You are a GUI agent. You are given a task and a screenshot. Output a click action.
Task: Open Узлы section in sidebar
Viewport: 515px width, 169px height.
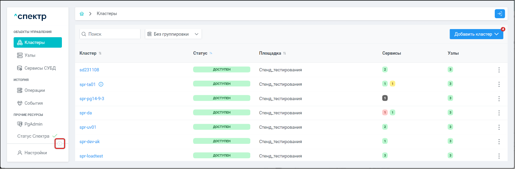point(30,55)
